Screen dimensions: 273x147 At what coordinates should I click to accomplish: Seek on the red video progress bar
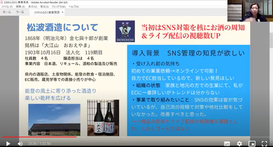39,137
